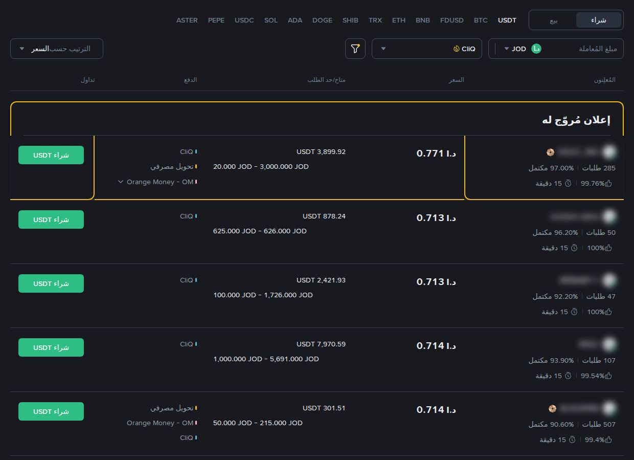Buy USDT from promoted 0.771 ad
634x460 pixels.
[51, 155]
